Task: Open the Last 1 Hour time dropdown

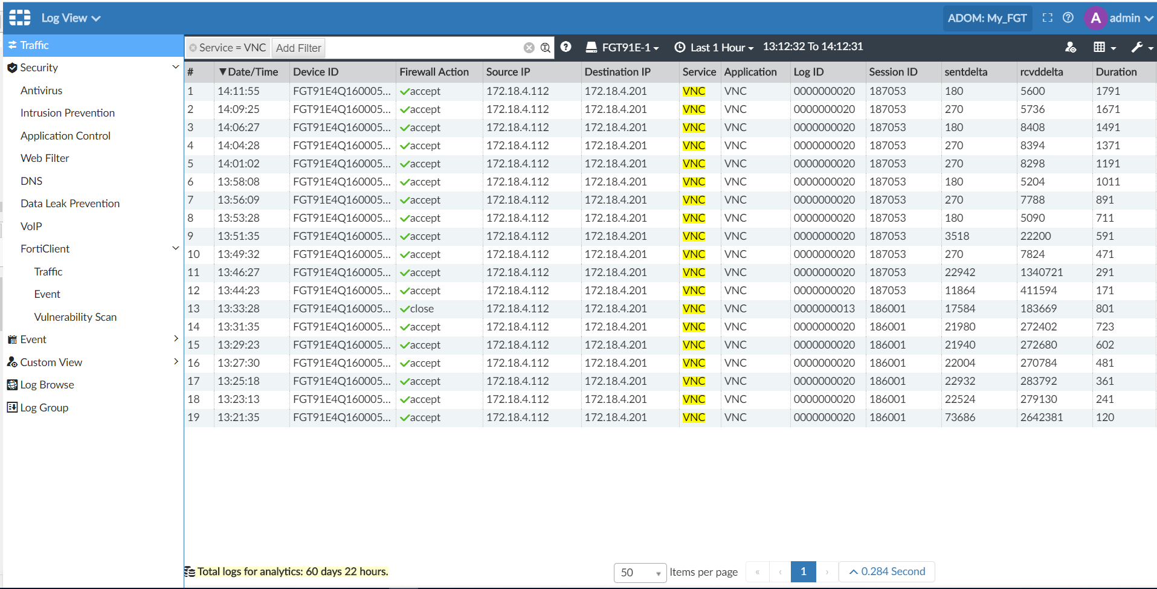Action: 714,47
